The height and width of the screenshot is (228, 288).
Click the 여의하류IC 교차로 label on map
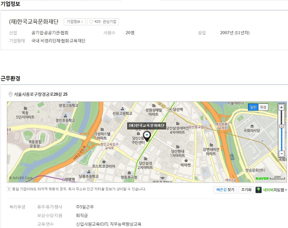click(x=223, y=126)
